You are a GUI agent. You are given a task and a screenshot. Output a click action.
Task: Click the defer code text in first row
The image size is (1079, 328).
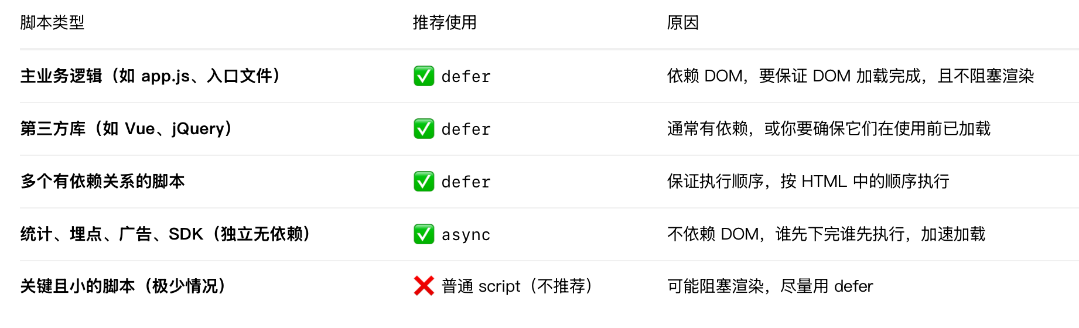pos(466,77)
